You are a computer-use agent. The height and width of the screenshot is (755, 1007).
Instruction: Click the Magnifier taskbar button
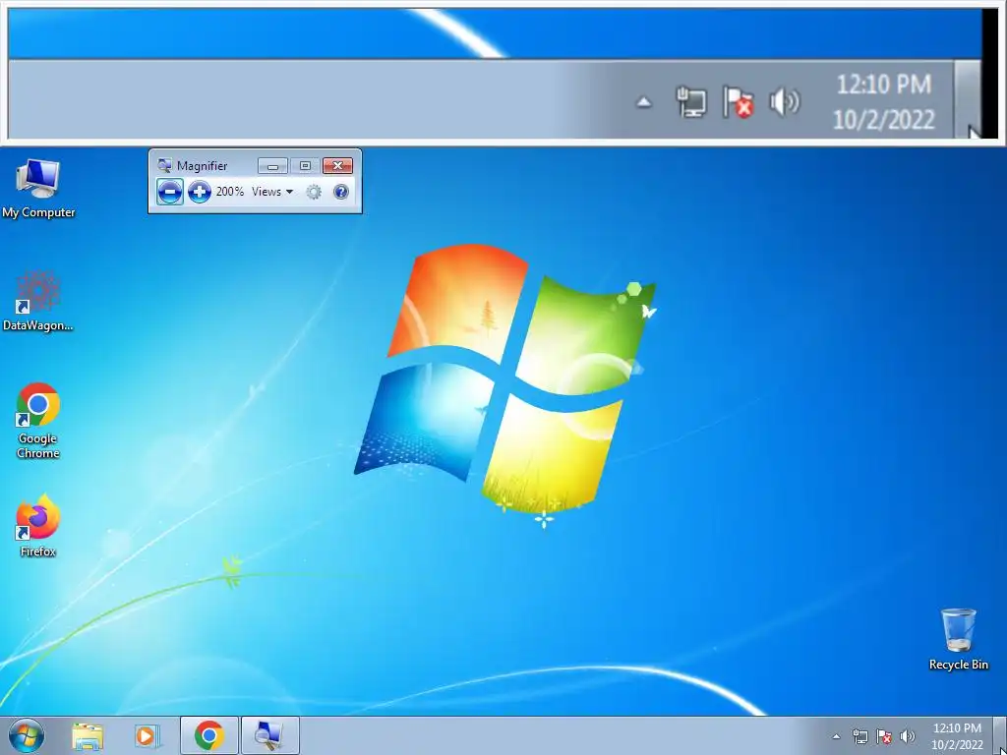tap(269, 735)
